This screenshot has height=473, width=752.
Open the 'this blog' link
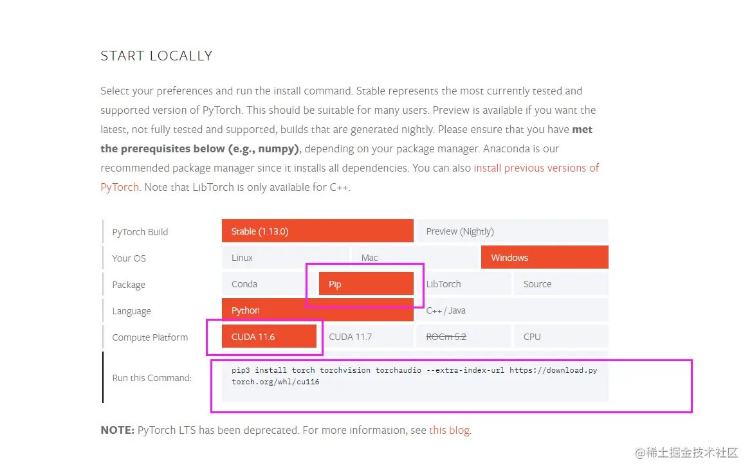[449, 430]
